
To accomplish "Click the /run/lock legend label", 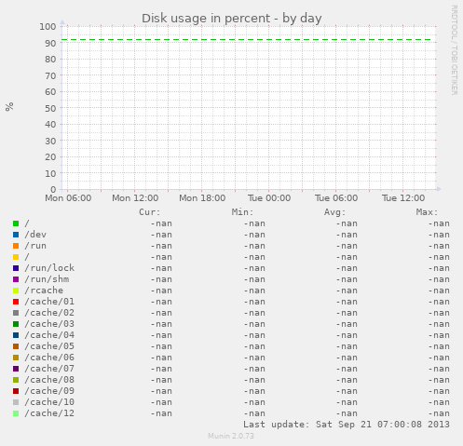I will tap(49, 268).
